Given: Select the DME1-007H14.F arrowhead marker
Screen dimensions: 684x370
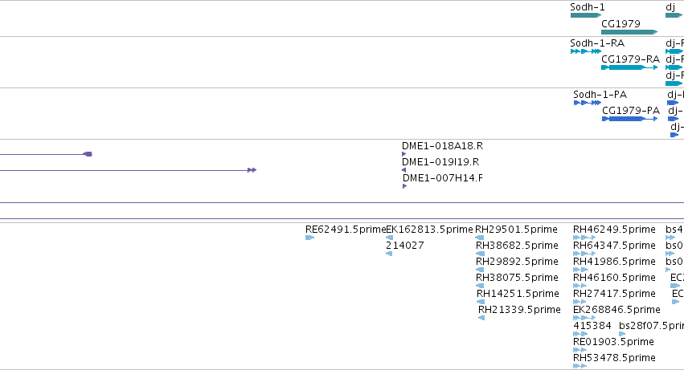Looking at the screenshot, I should (405, 186).
